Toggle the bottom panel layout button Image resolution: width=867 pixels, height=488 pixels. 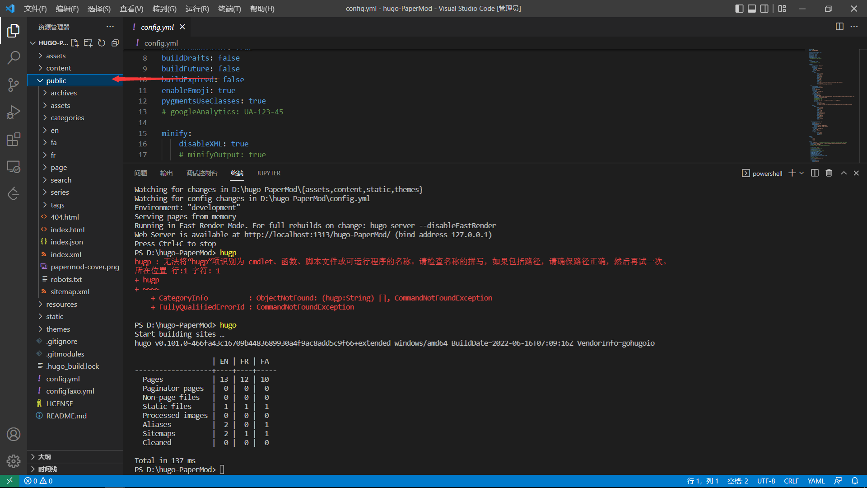pos(752,9)
